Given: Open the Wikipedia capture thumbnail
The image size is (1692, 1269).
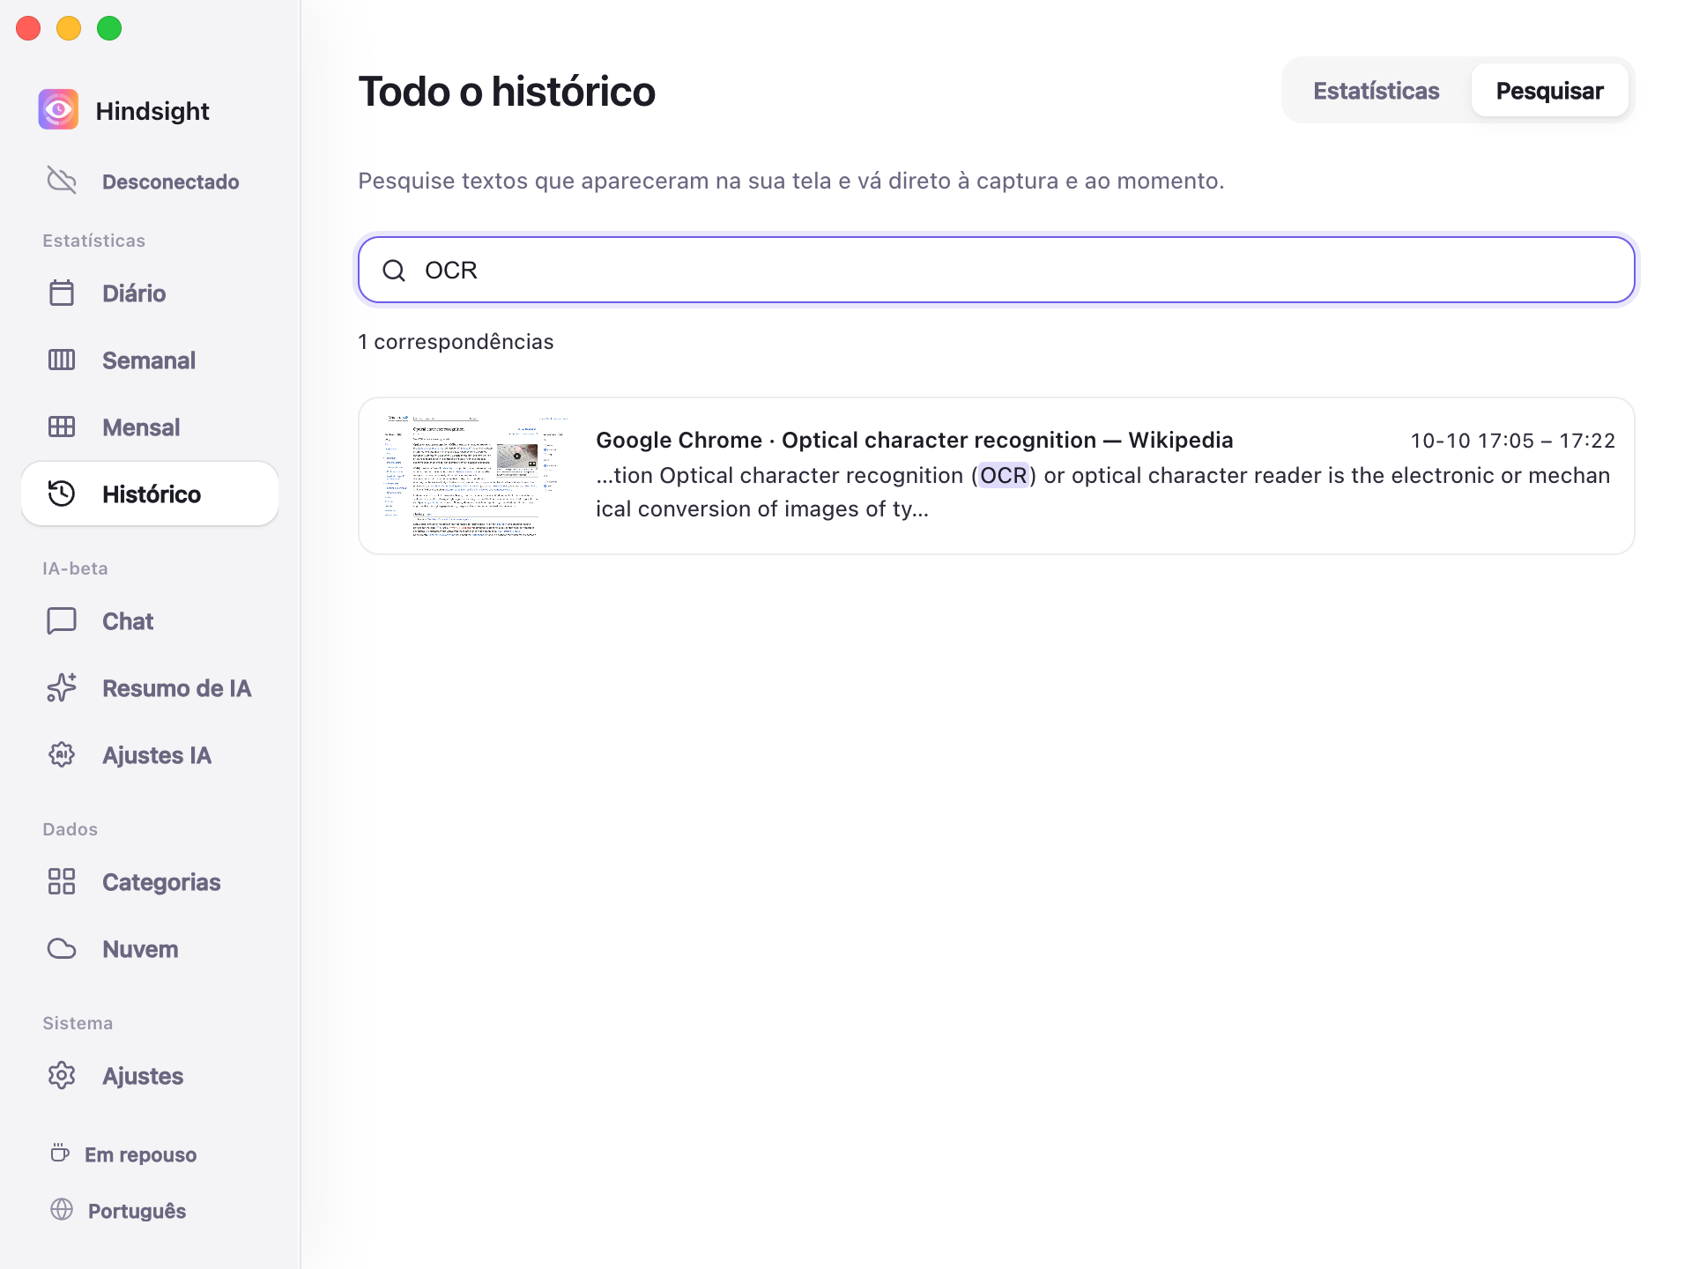Looking at the screenshot, I should [476, 475].
